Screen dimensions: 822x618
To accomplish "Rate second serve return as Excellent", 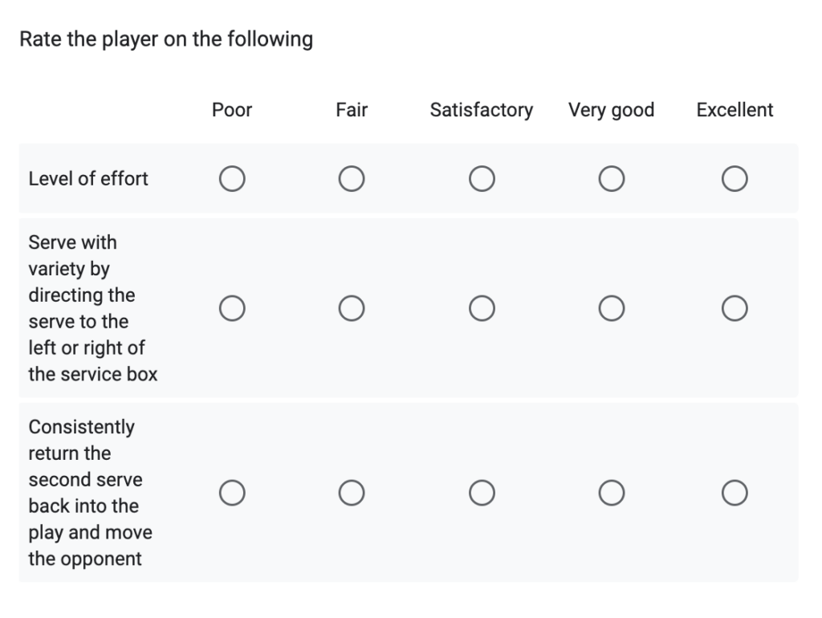I will coord(735,492).
